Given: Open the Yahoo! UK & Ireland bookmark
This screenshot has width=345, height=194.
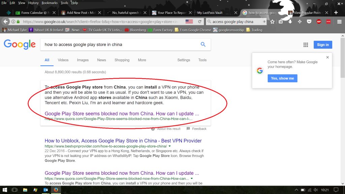Looking at the screenshot, I should click(x=46, y=30).
